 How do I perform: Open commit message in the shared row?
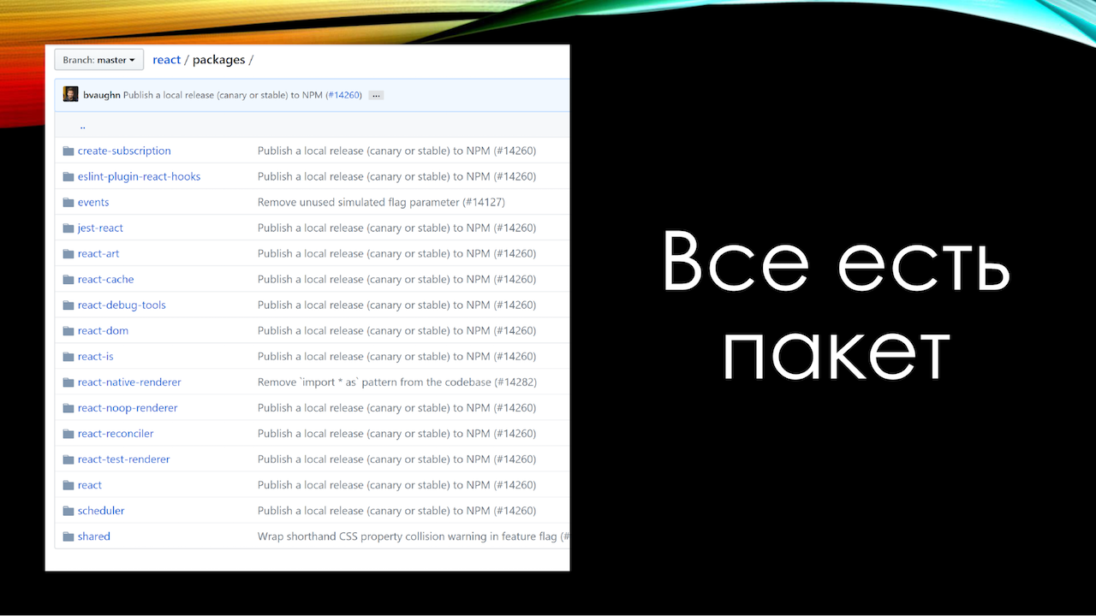(414, 536)
